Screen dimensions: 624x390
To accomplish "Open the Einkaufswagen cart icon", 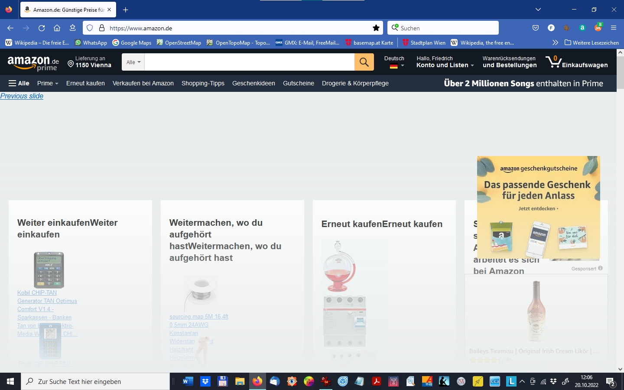I will (576, 62).
